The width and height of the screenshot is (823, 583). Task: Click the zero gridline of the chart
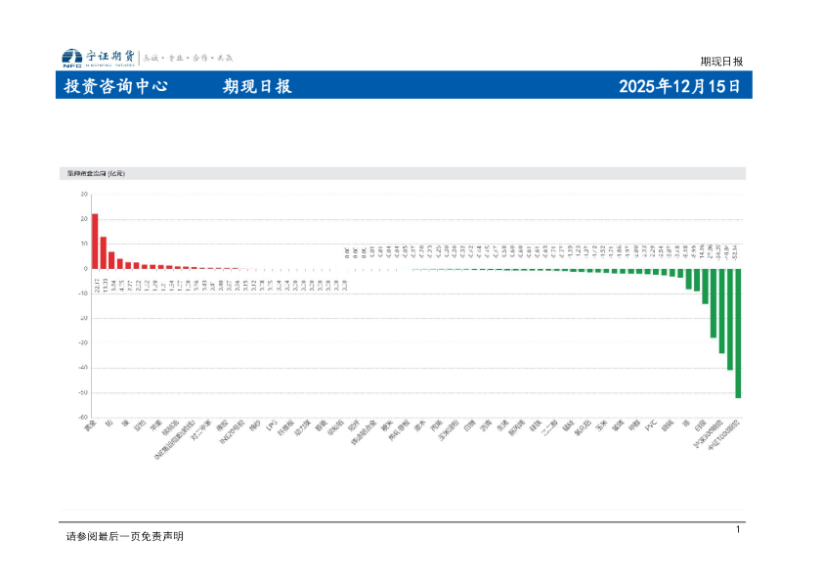[x=391, y=267]
